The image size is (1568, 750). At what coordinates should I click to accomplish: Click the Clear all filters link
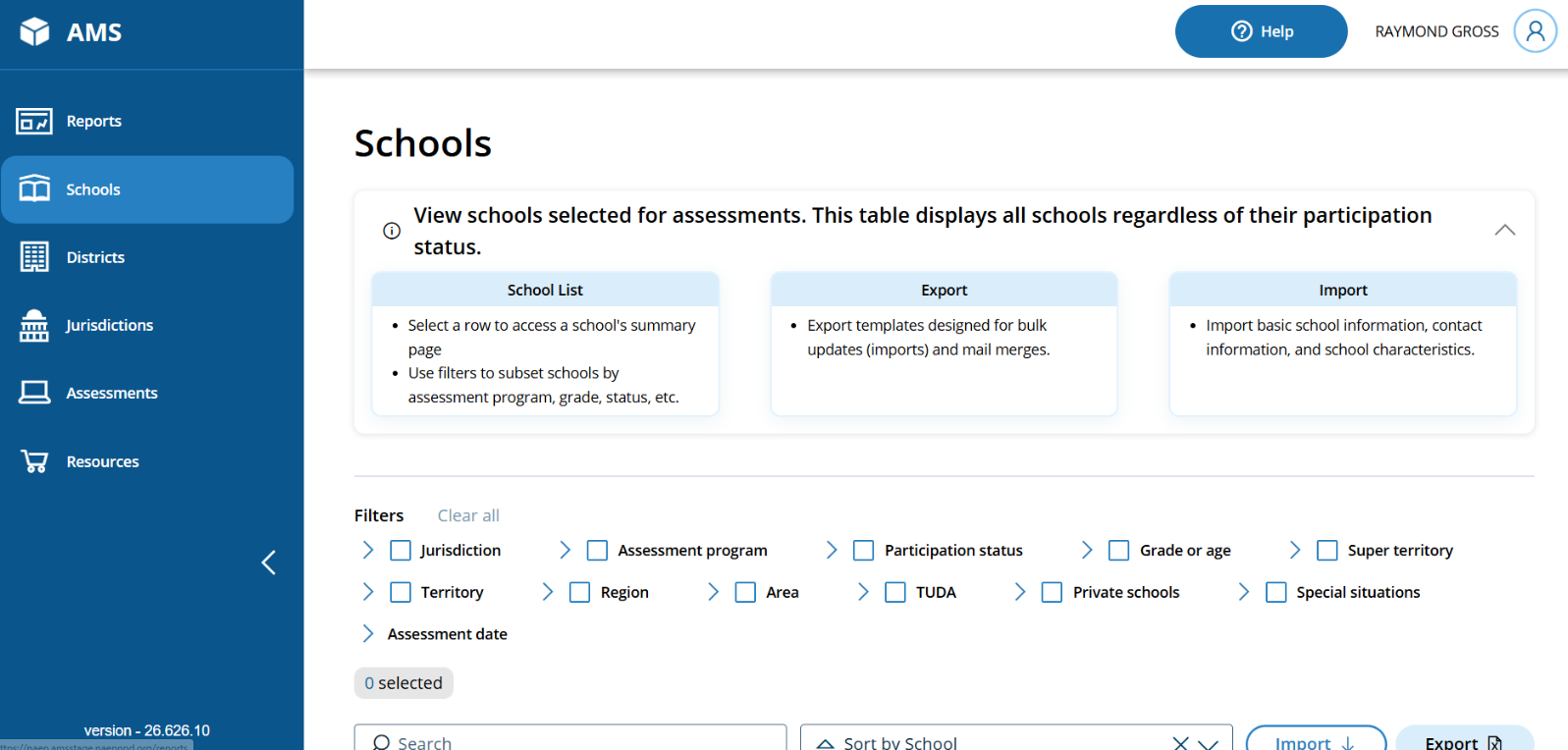tap(468, 515)
